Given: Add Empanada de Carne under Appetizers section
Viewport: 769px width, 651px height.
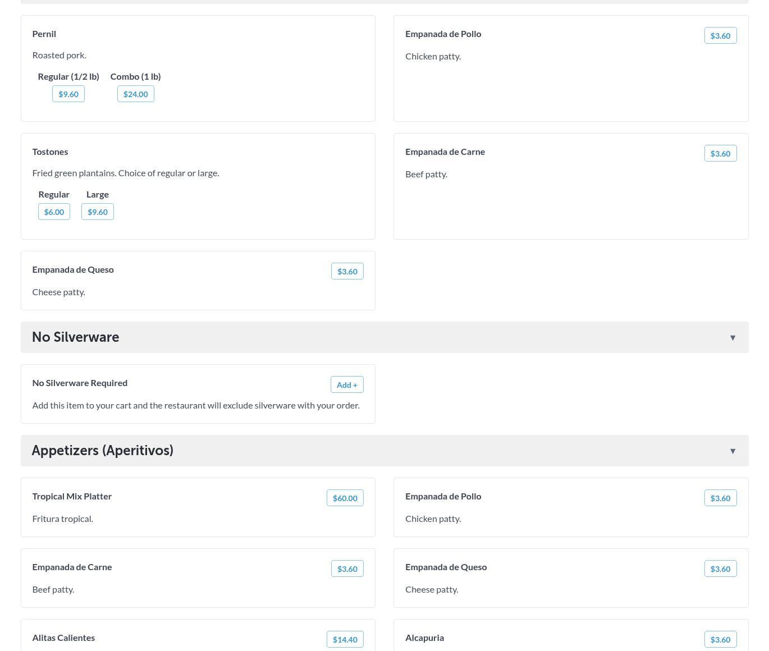Looking at the screenshot, I should point(347,569).
